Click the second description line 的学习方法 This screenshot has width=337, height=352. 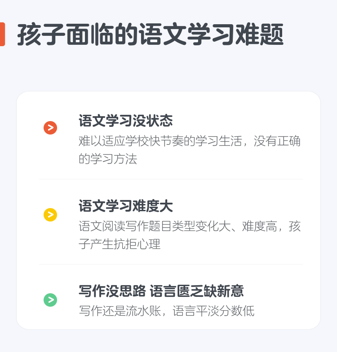click(x=108, y=159)
